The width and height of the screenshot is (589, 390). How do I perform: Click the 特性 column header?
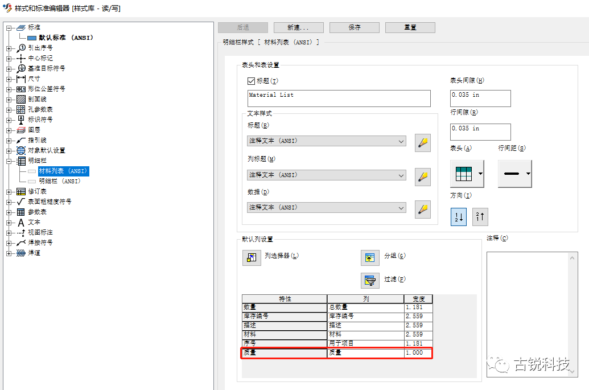coord(285,299)
